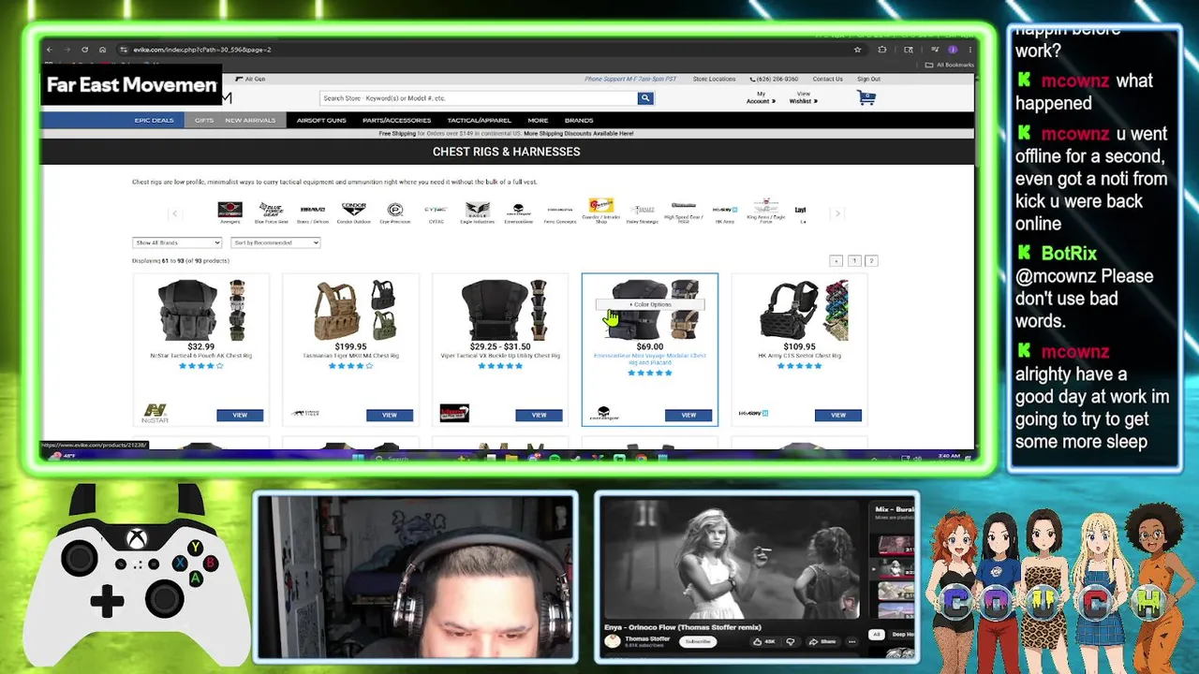The width and height of the screenshot is (1199, 674).
Task: Open the PARTS/ACCESSORIES menu
Action: coord(396,120)
